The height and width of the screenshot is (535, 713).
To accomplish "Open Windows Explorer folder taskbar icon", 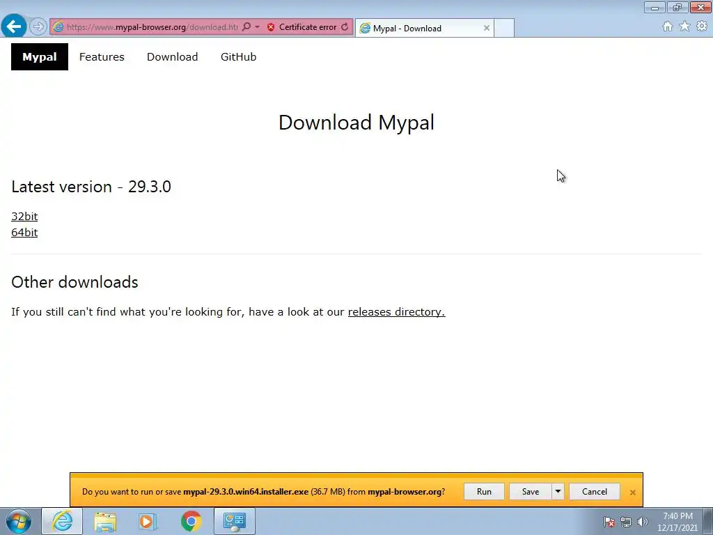I will pyautogui.click(x=105, y=521).
